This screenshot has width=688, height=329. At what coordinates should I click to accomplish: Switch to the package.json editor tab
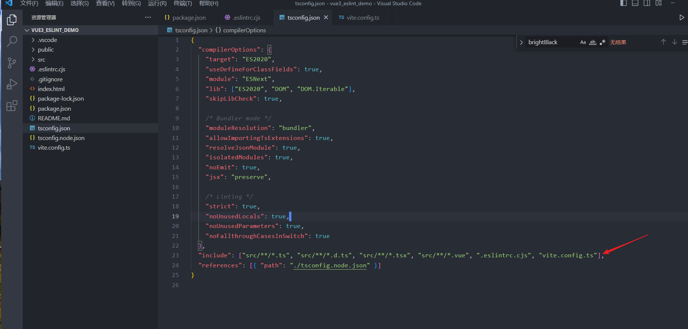tap(189, 17)
